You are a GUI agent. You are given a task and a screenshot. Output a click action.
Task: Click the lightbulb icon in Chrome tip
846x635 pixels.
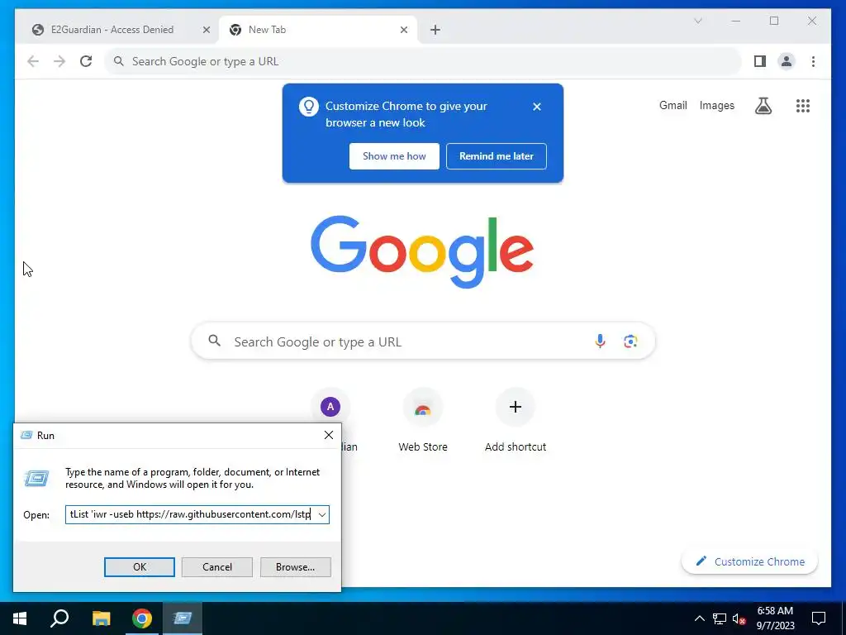click(x=309, y=107)
